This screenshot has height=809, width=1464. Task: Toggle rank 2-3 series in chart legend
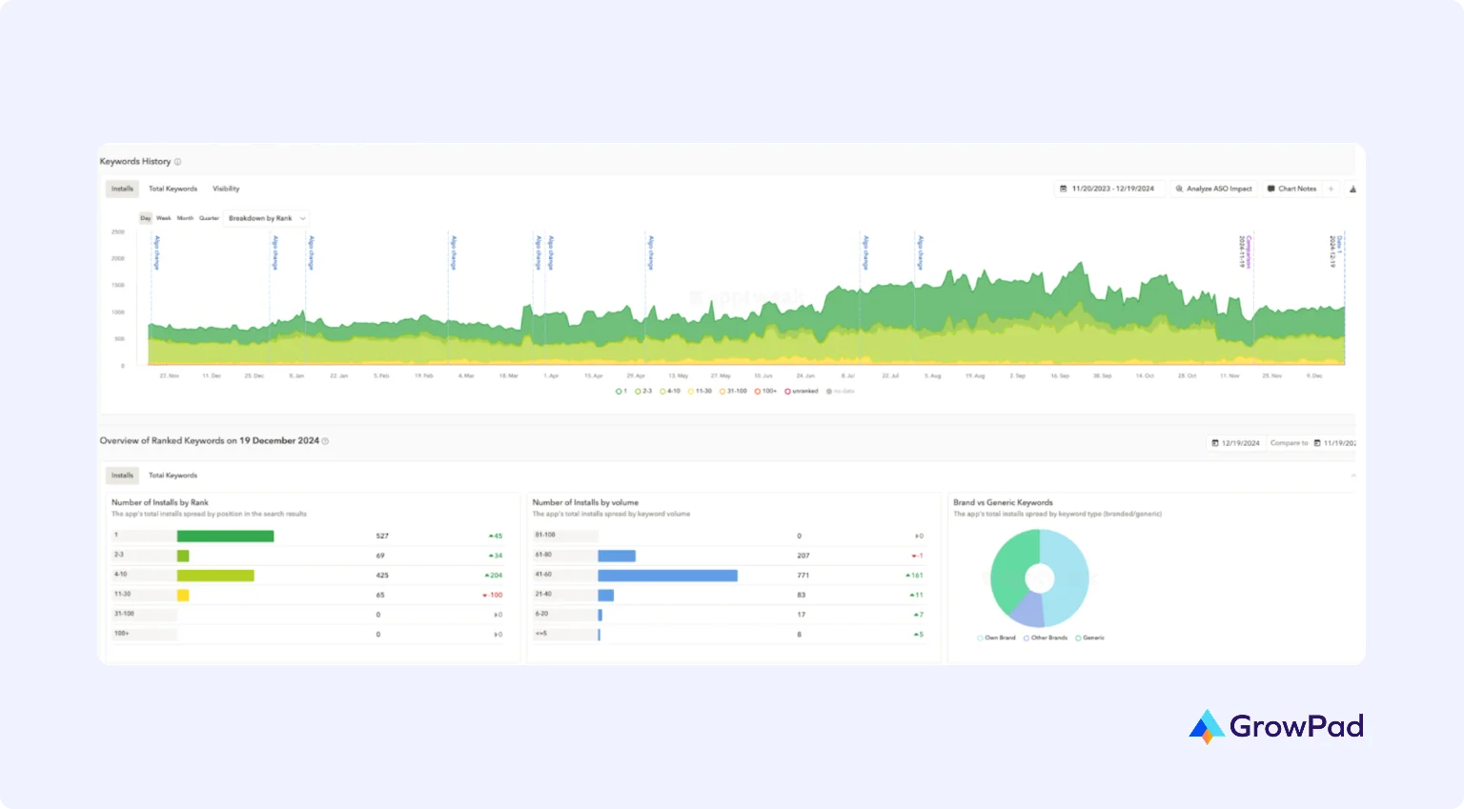point(643,392)
